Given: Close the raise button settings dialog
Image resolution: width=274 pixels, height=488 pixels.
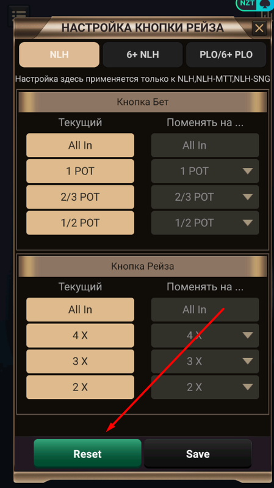Looking at the screenshot, I should [x=259, y=28].
